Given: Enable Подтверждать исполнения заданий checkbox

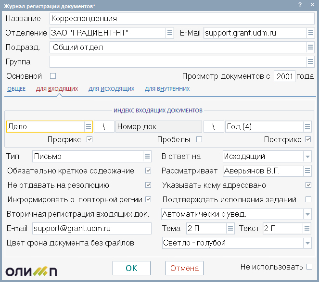Looking at the screenshot, I should tap(308, 199).
